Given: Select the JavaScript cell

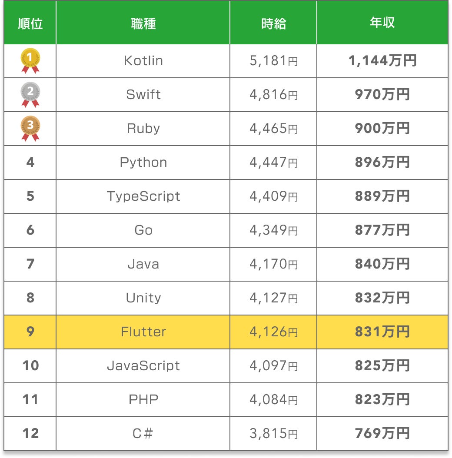Looking at the screenshot, I should point(143,366).
